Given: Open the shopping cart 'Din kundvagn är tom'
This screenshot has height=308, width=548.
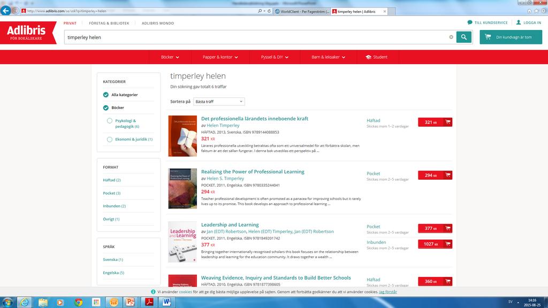Looking at the screenshot, I should [511, 37].
